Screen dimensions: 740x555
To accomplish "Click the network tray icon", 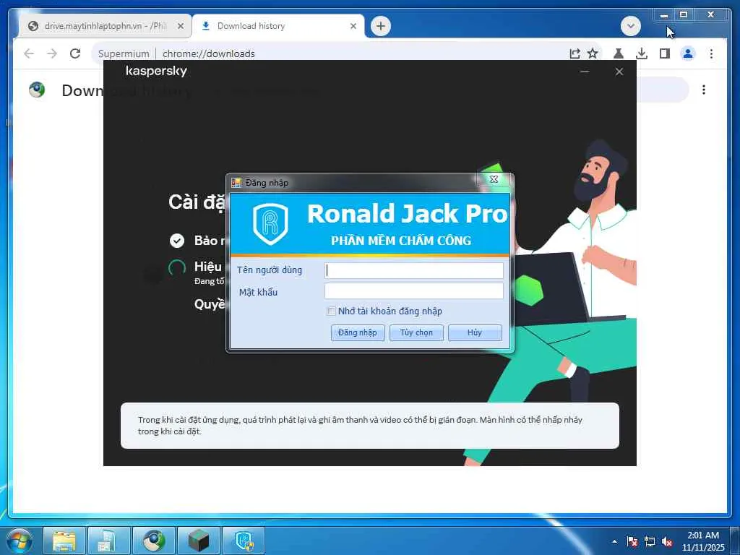I will pyautogui.click(x=650, y=541).
